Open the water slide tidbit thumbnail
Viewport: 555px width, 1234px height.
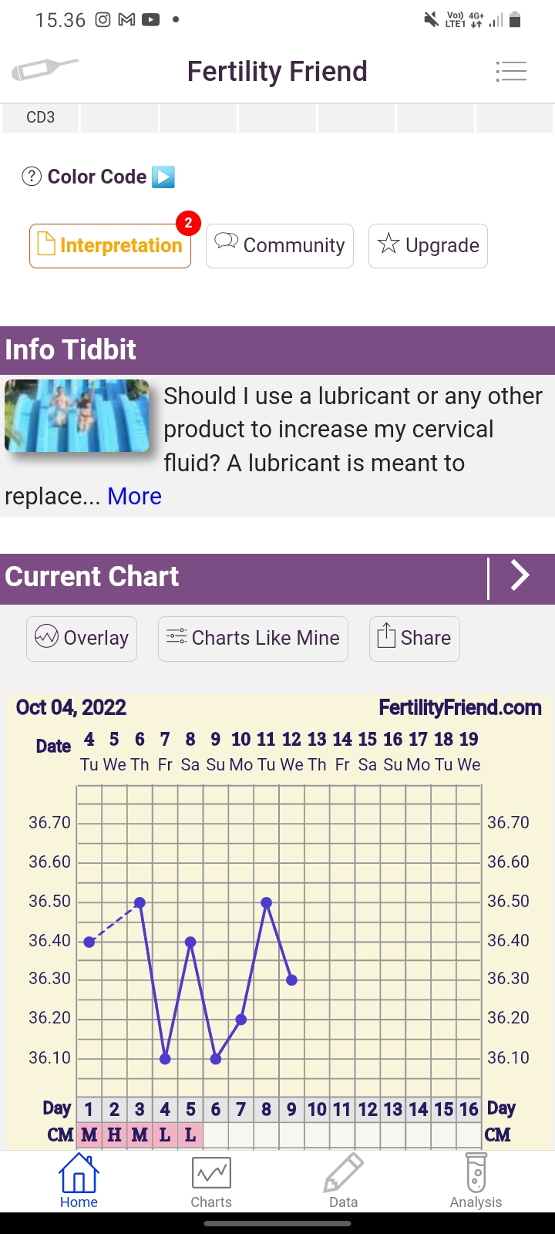[x=77, y=416]
